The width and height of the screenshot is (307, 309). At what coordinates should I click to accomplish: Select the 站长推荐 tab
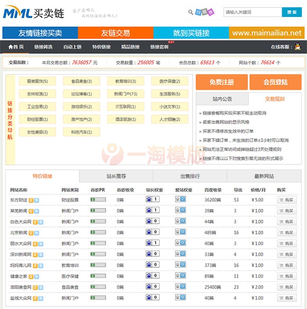116,176
